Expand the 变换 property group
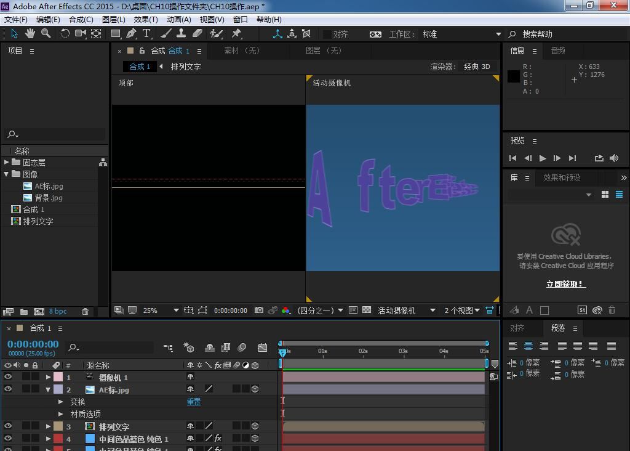Image resolution: width=630 pixels, height=451 pixels. pyautogui.click(x=61, y=402)
